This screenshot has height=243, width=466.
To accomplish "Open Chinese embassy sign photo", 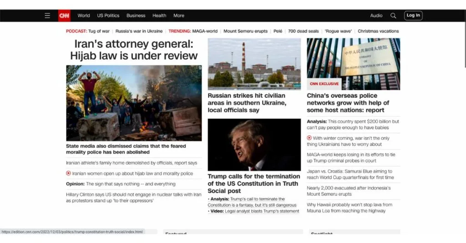I will (x=353, y=64).
